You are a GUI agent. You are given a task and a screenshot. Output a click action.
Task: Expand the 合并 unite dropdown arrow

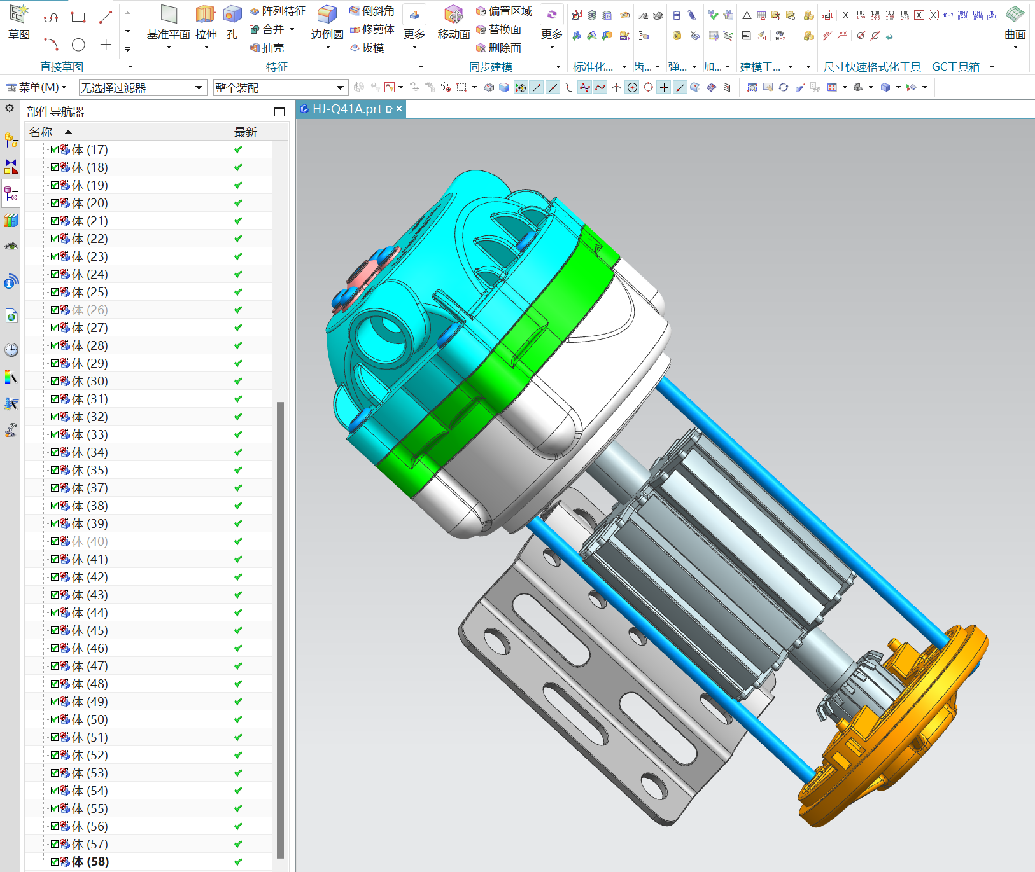click(292, 29)
